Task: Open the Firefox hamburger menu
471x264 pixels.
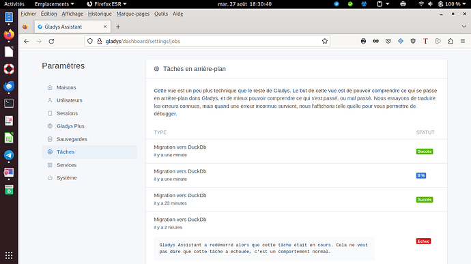Action: pyautogui.click(x=463, y=41)
